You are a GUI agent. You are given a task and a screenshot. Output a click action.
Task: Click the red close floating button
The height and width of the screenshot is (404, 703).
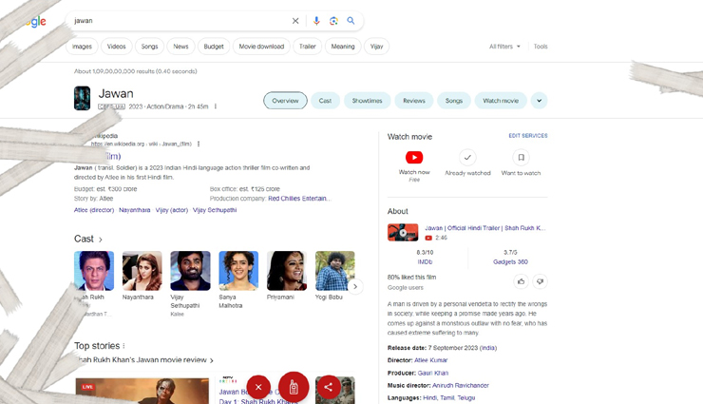(x=258, y=387)
